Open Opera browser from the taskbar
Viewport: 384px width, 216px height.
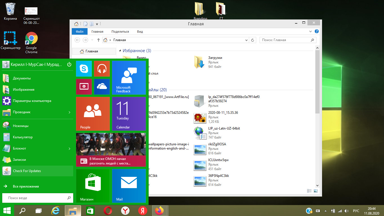(108, 211)
